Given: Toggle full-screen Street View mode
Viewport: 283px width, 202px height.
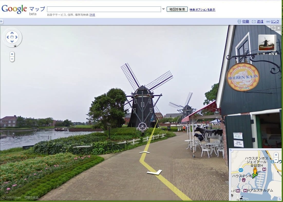Looking at the screenshot, I should [x=273, y=28].
